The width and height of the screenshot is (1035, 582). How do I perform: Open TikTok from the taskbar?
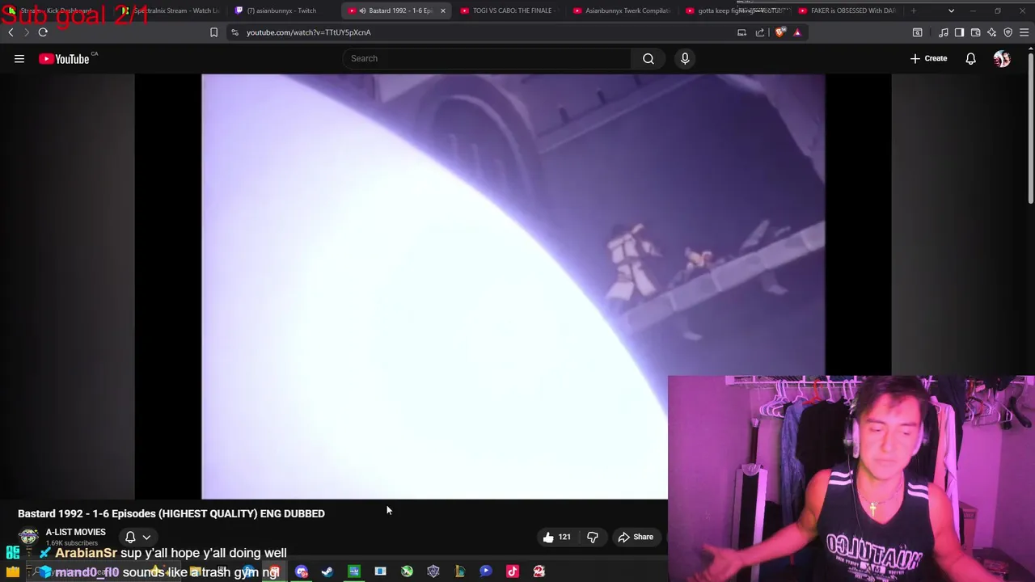[513, 571]
